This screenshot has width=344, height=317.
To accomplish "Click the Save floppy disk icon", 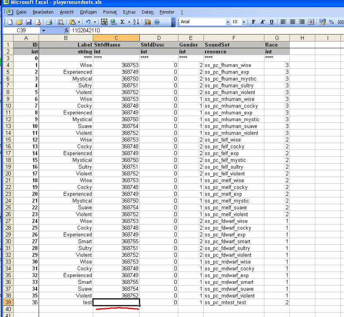I will click(28, 22).
